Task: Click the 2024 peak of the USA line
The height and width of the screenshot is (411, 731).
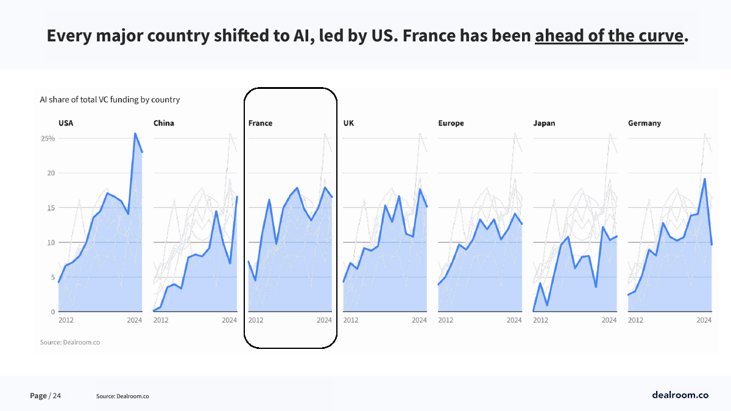Action: click(135, 133)
